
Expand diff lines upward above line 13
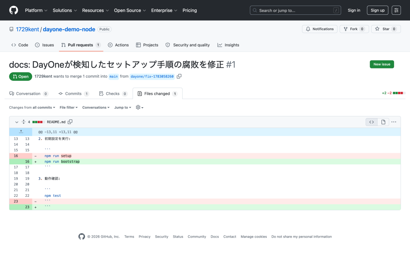pos(21,132)
